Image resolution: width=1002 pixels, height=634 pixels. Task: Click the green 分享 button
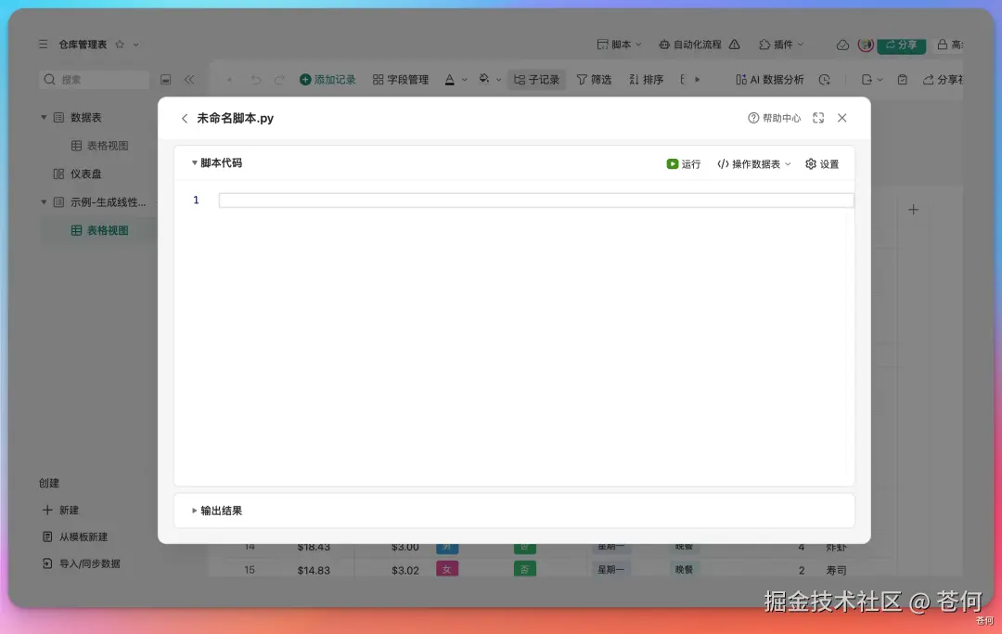[901, 45]
